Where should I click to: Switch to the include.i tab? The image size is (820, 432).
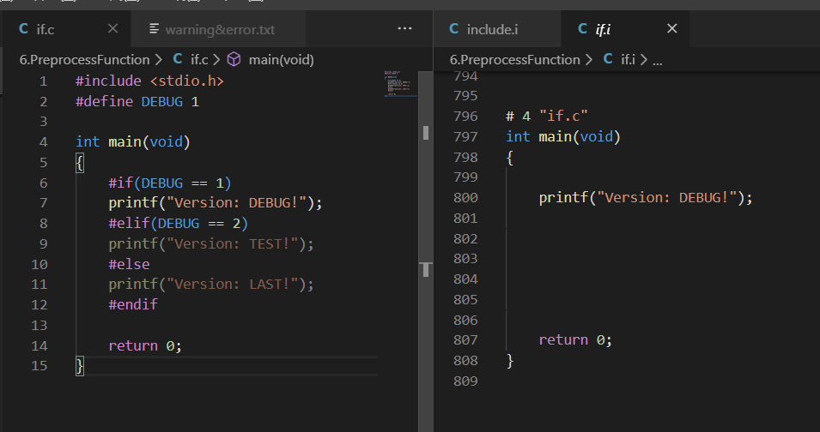pos(492,29)
